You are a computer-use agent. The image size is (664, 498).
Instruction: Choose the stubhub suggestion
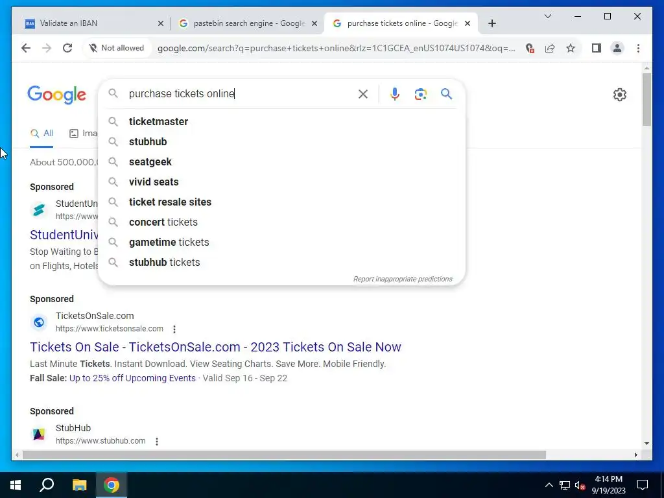coord(281,141)
